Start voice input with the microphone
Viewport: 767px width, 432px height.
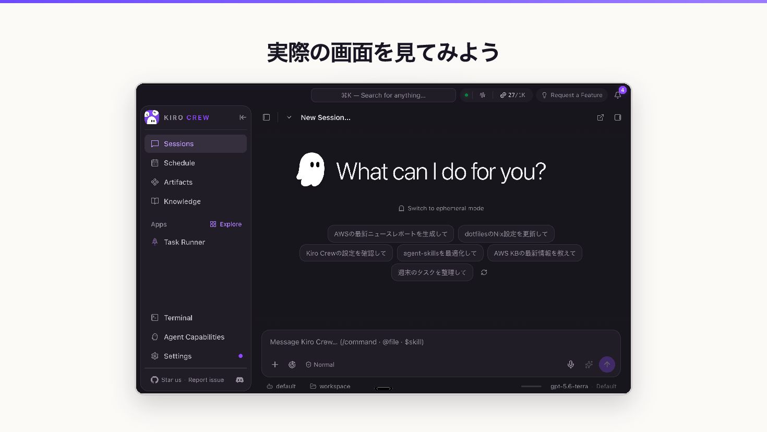tap(571, 365)
